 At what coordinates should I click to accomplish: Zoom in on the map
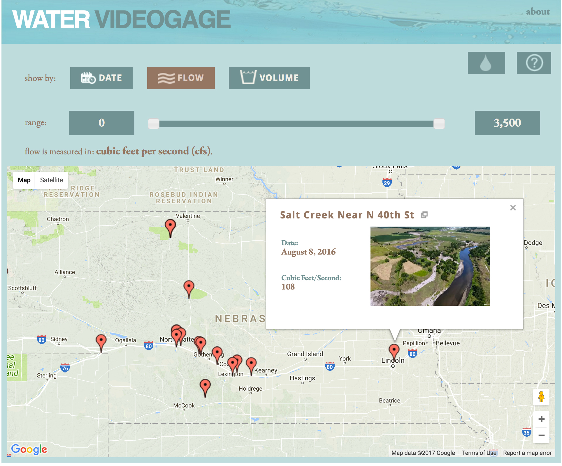(541, 419)
